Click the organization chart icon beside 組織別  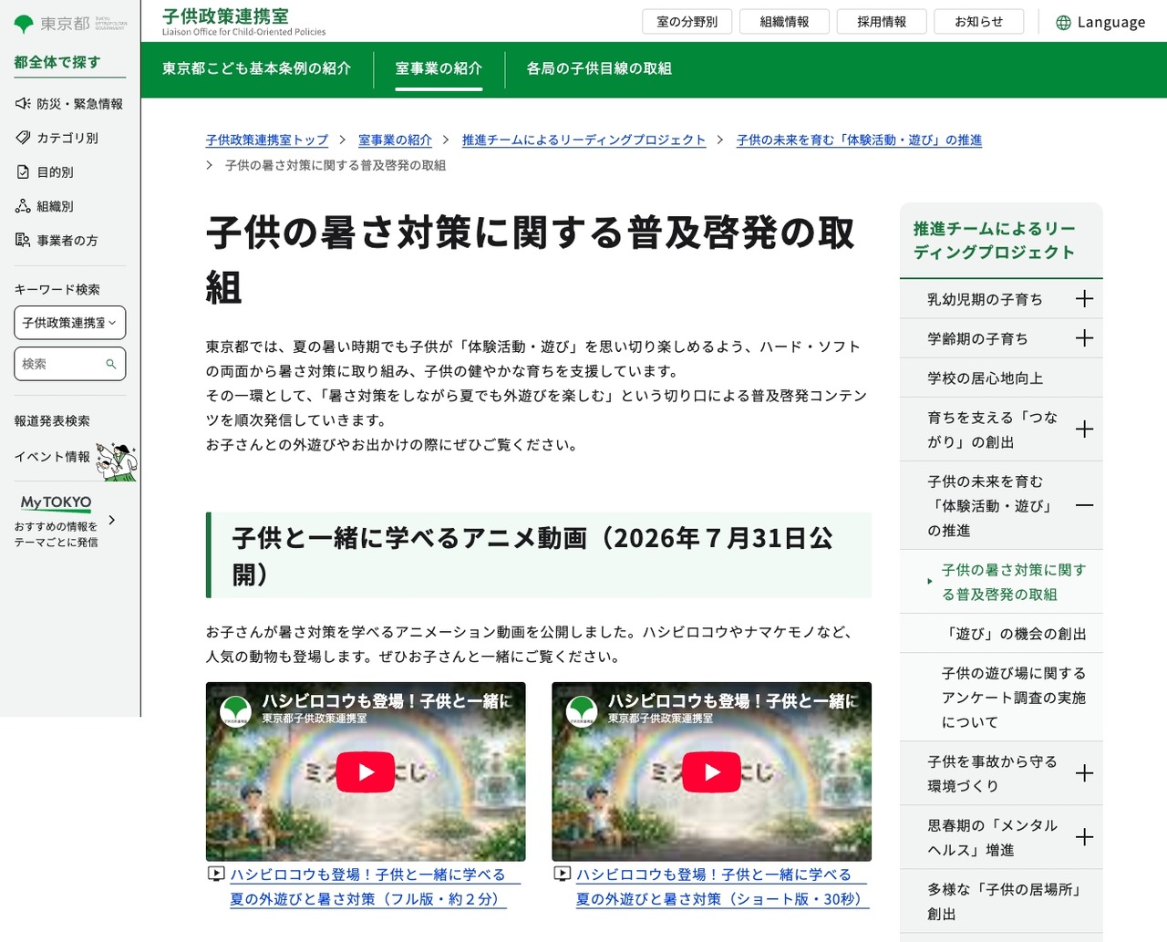coord(23,206)
